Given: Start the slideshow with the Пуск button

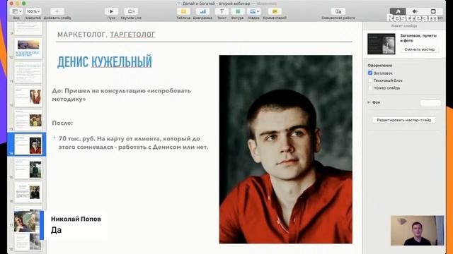Looking at the screenshot, I should tap(111, 11).
